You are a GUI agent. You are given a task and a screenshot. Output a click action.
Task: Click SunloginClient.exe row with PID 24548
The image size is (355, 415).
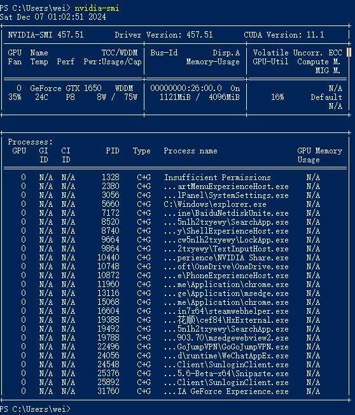(175, 365)
